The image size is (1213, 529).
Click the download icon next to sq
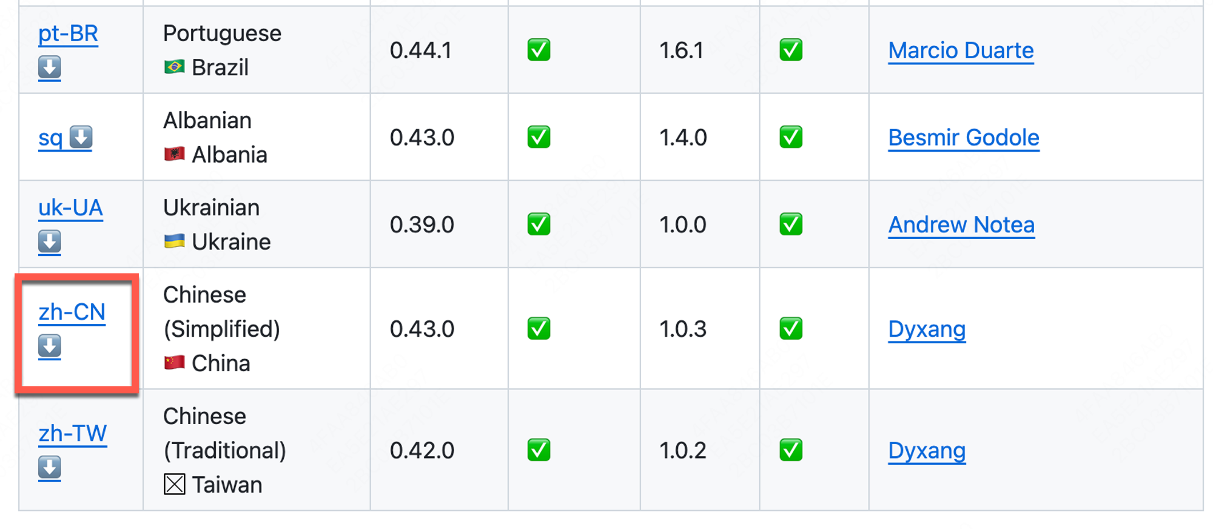point(81,137)
